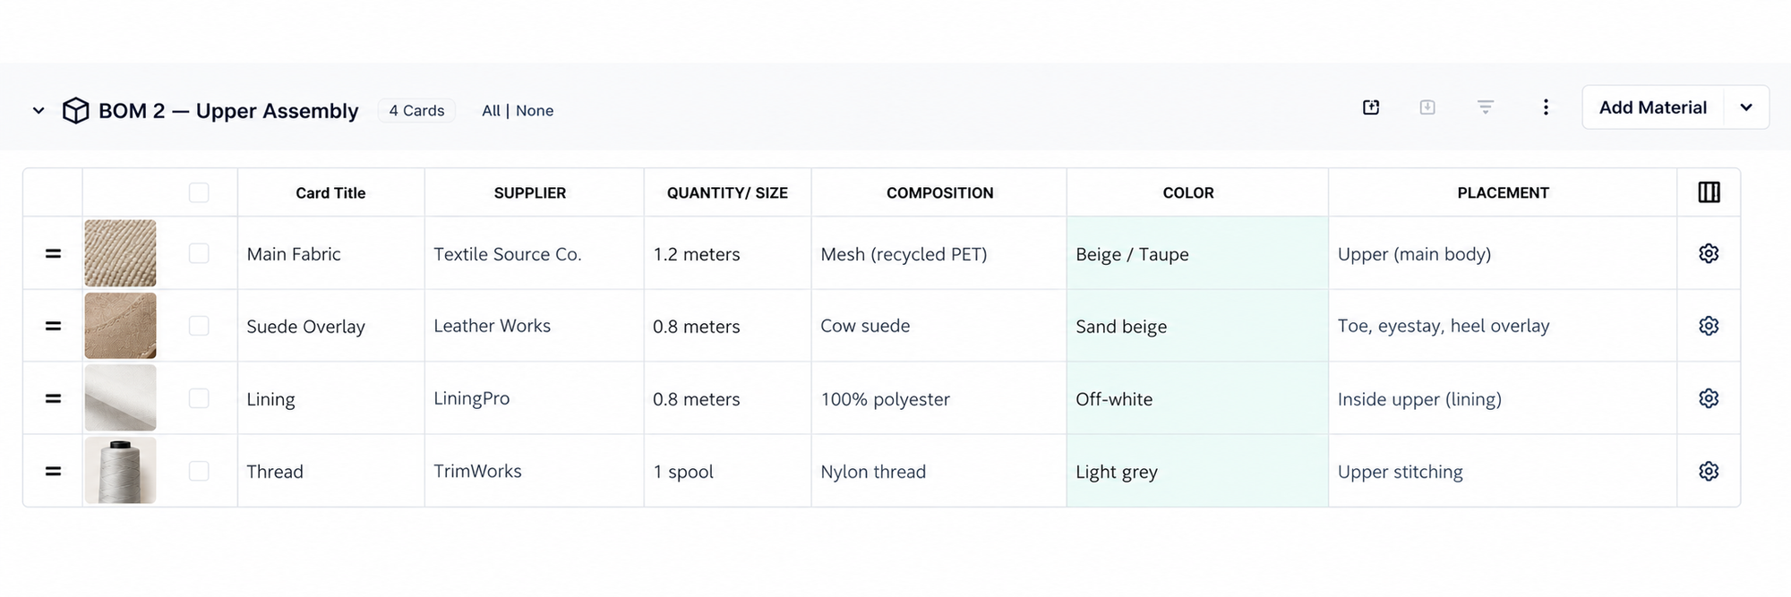Click the Suede Overlay card title

[305, 327]
